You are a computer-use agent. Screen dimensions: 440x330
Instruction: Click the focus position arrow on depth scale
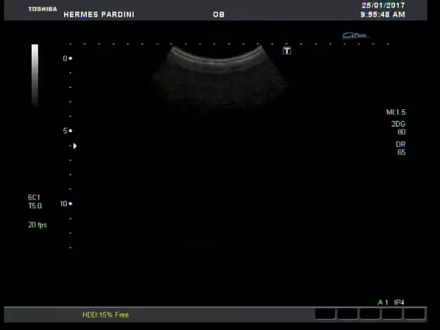[74, 146]
